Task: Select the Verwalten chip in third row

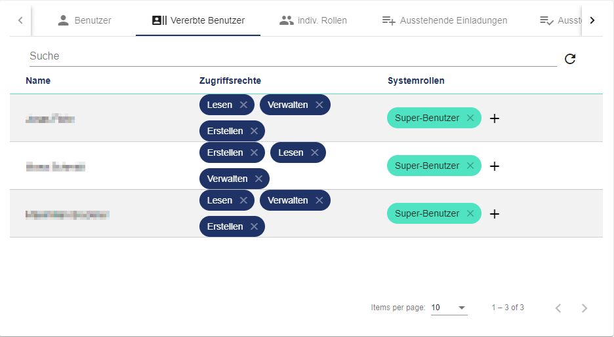Action: (287, 200)
